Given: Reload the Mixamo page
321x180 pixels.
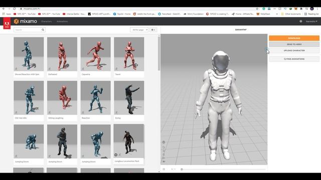Looking at the screenshot, I should 15,9.
